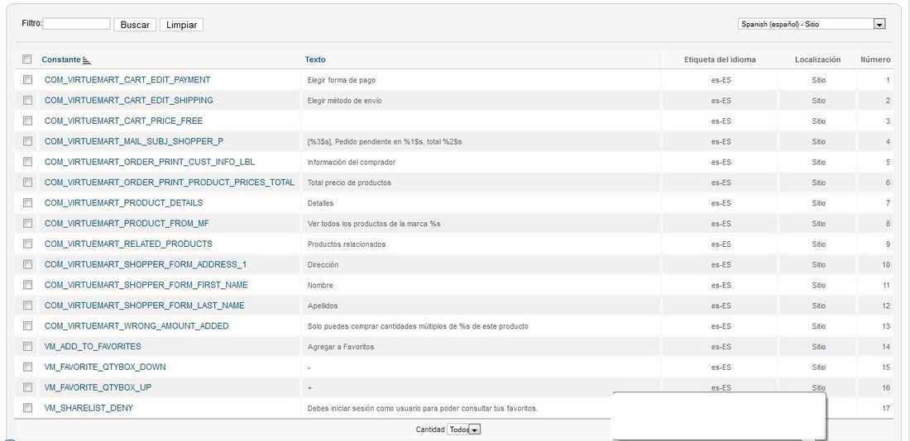Tick the COM_VIRTUEMART_RELATED_PRODUCTS checkbox
910x441 pixels.
27,244
